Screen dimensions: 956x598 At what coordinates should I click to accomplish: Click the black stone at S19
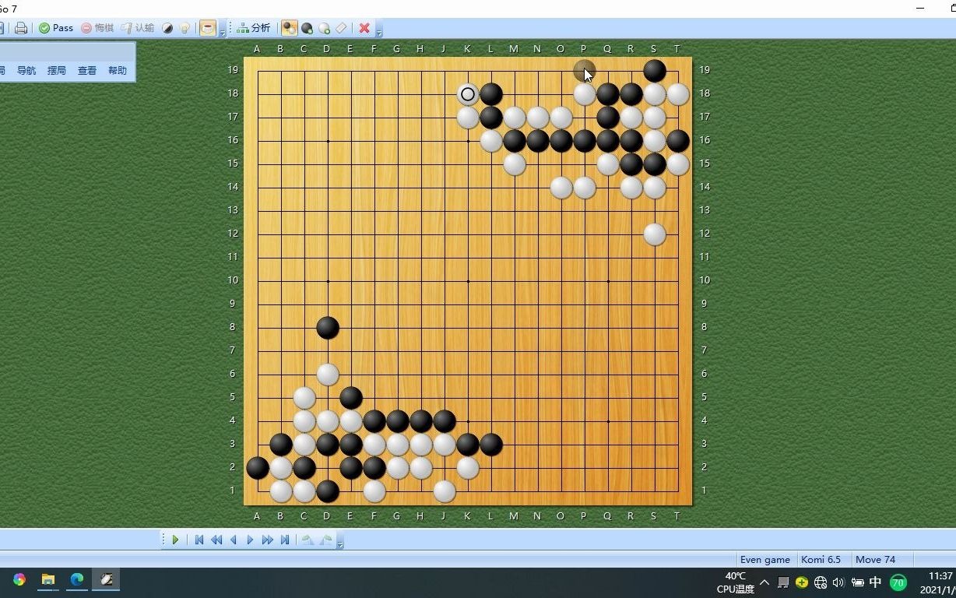click(655, 71)
